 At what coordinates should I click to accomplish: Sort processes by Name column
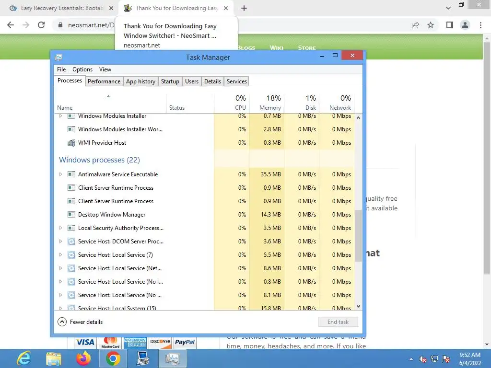(110, 103)
